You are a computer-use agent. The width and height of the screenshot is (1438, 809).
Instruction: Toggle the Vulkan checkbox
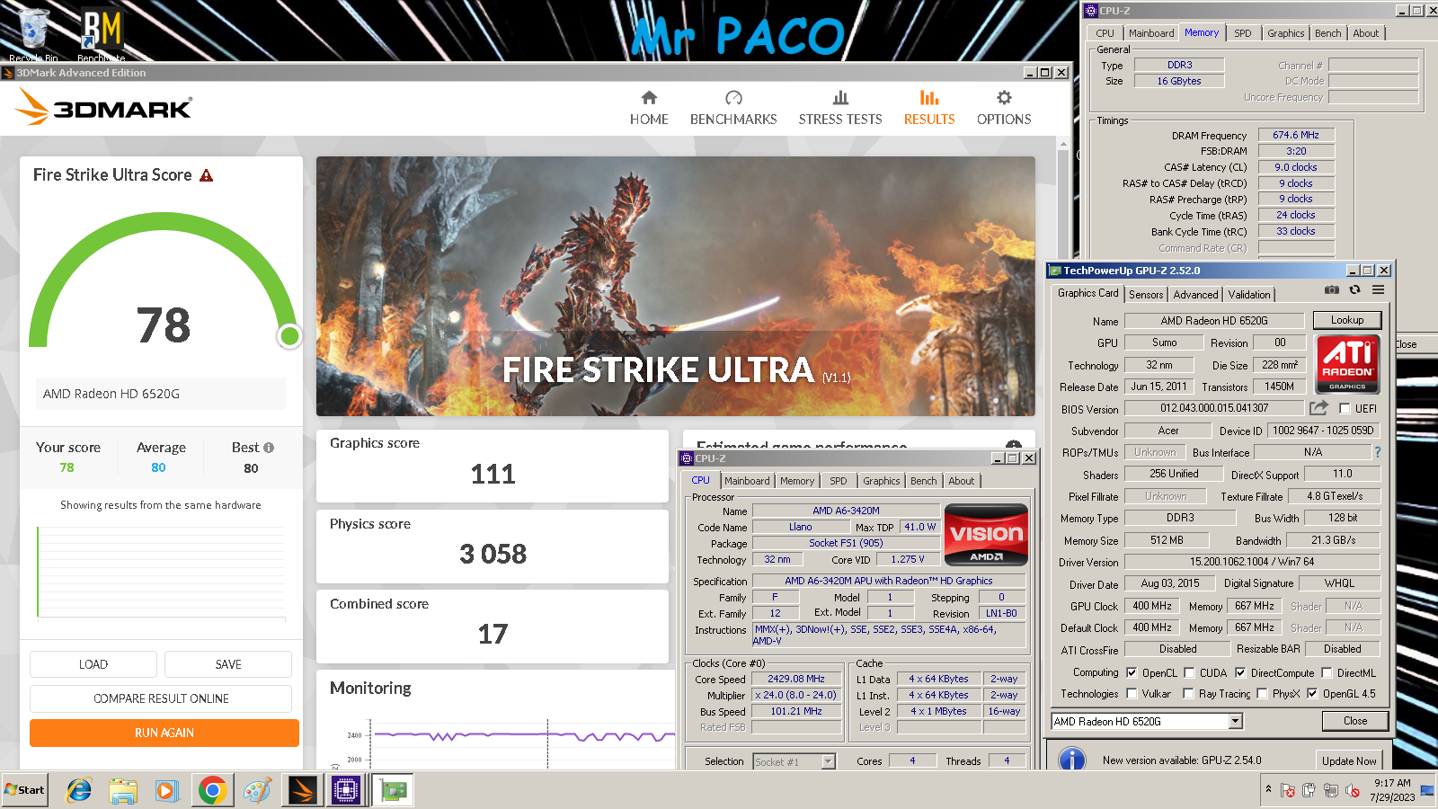tap(1132, 693)
